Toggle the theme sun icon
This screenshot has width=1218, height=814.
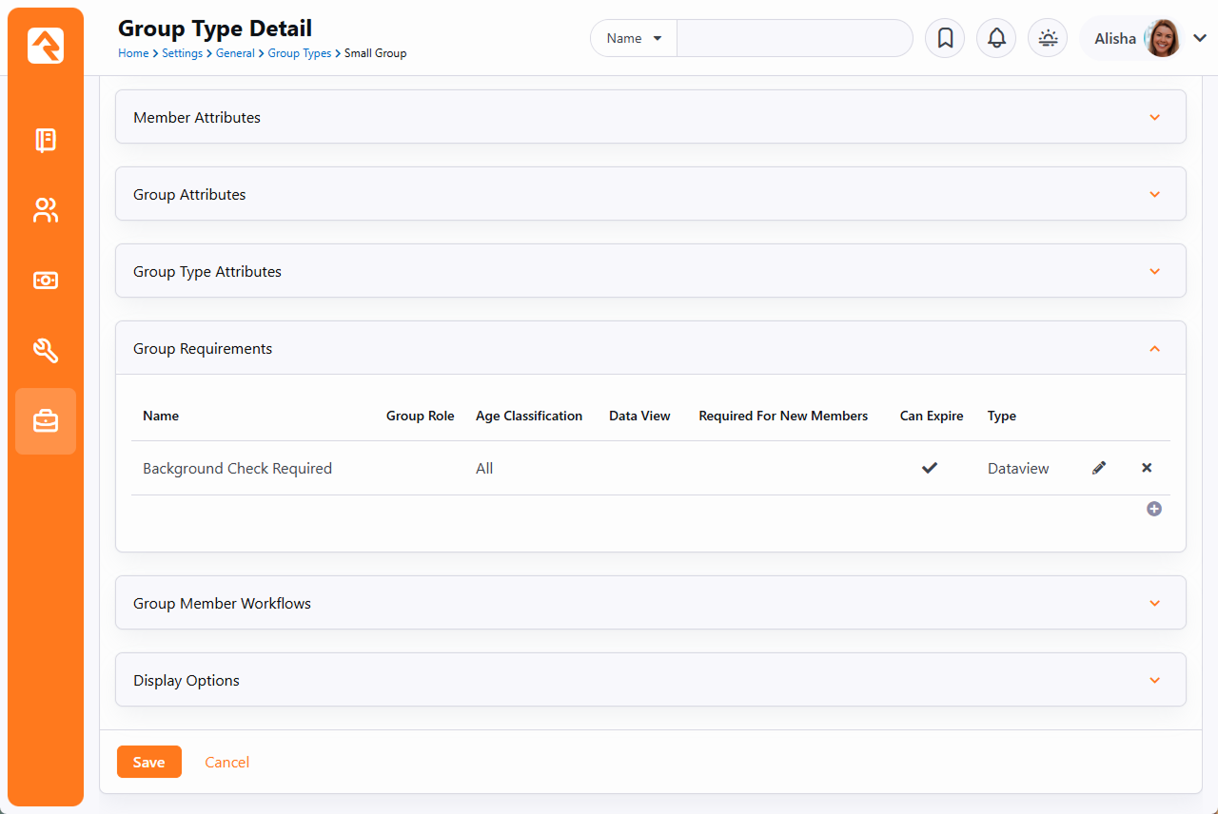[1048, 38]
